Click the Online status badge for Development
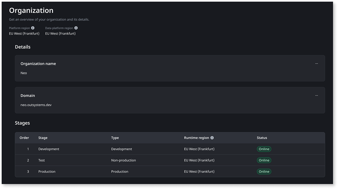Image resolution: width=338 pixels, height=189 pixels. click(x=264, y=149)
